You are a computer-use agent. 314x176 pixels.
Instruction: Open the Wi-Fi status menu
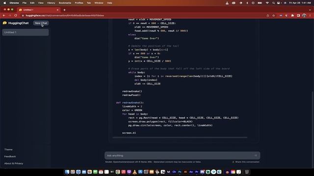[x=267, y=3]
